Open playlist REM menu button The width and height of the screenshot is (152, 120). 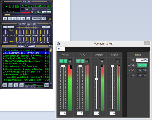[x=10, y=85]
